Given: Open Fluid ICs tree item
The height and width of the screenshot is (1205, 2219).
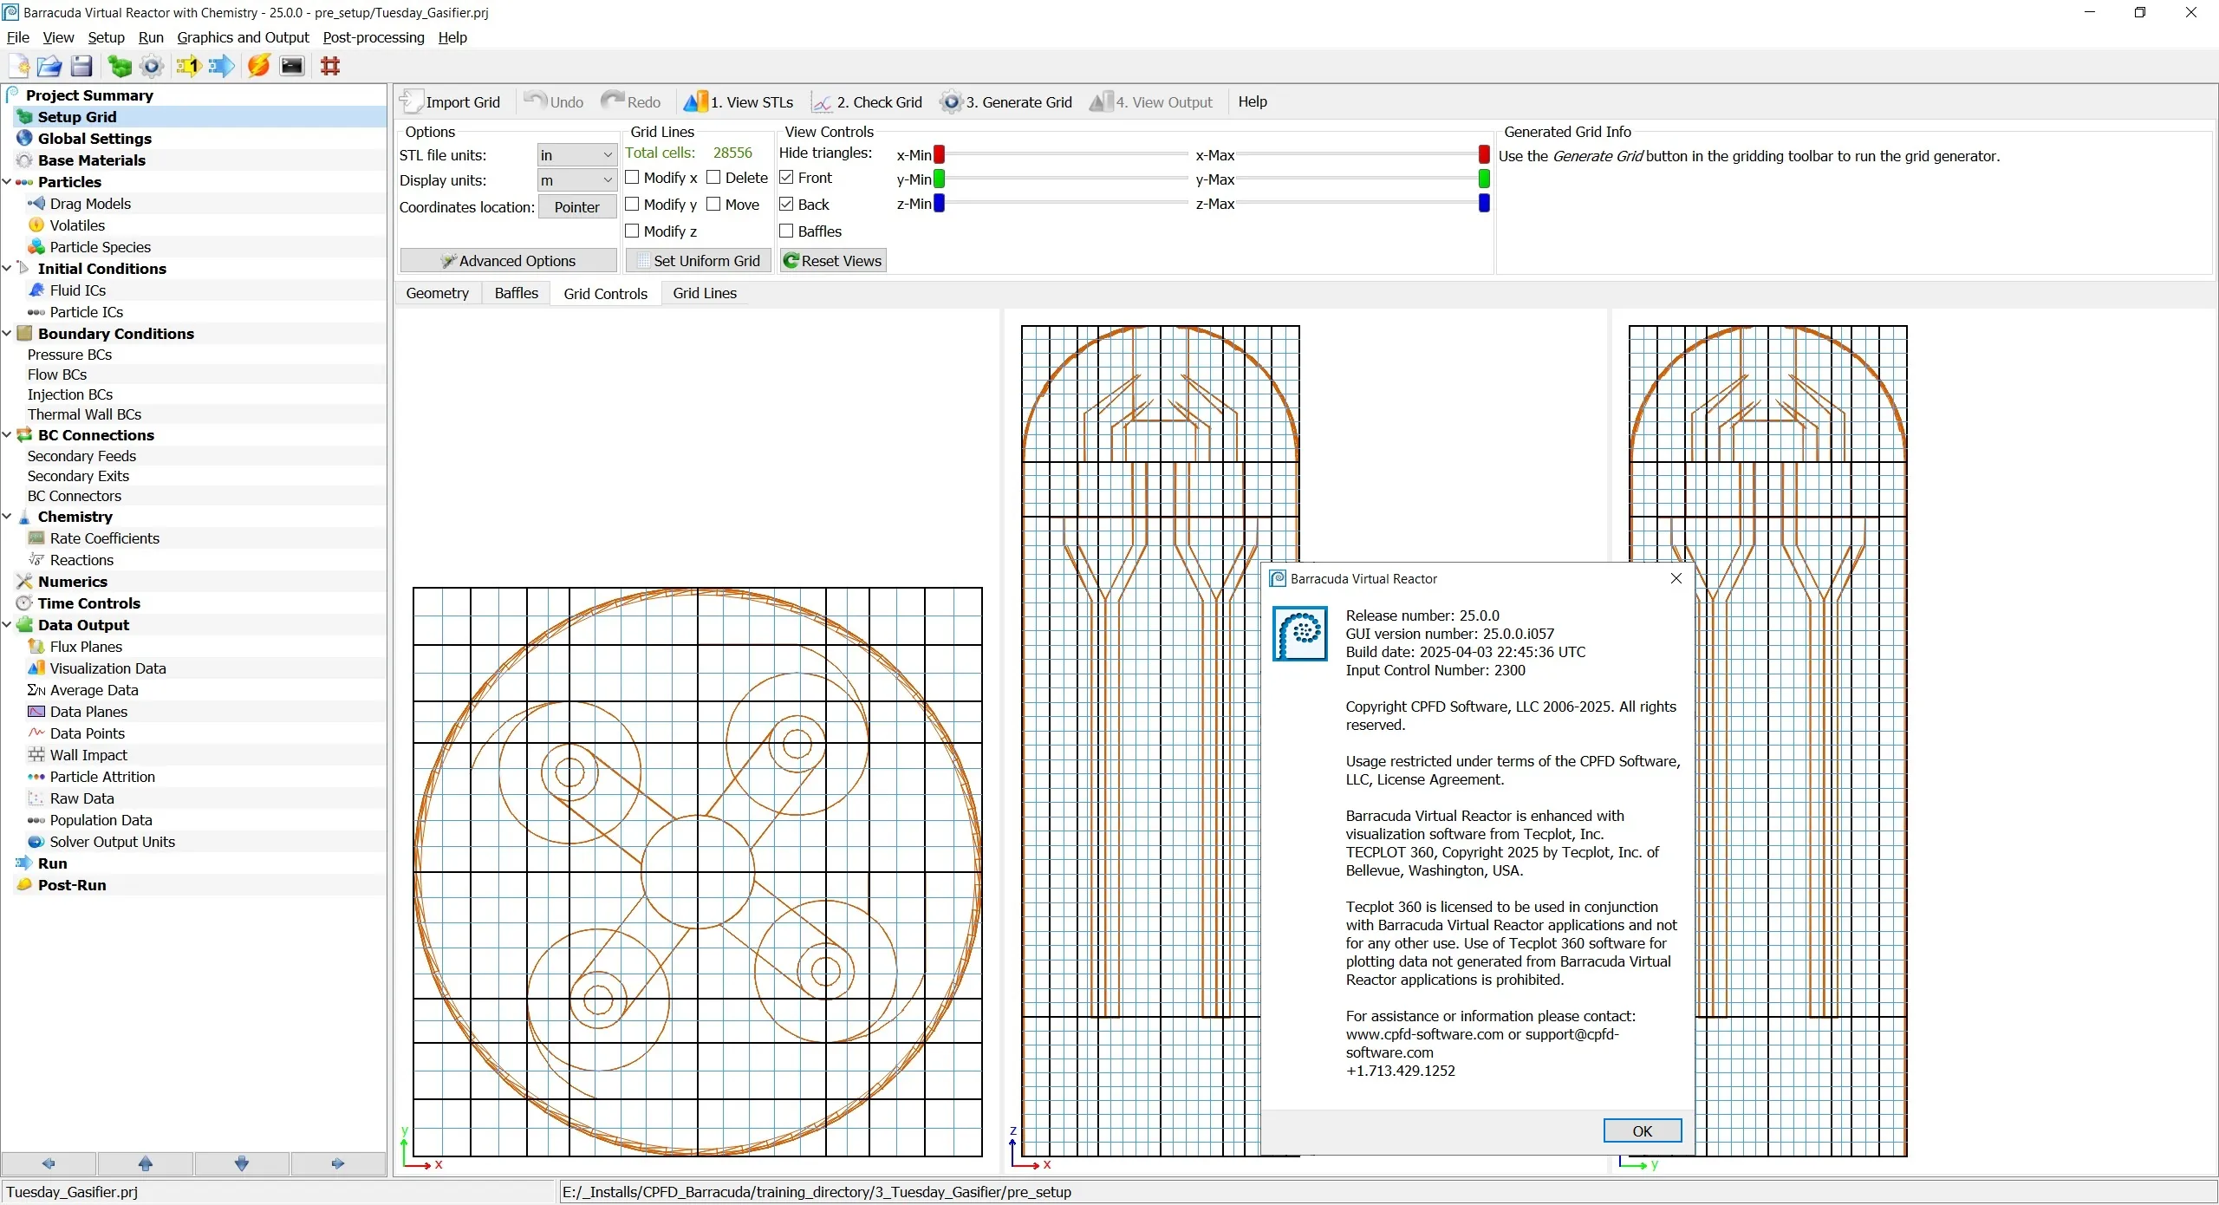Looking at the screenshot, I should pyautogui.click(x=77, y=290).
